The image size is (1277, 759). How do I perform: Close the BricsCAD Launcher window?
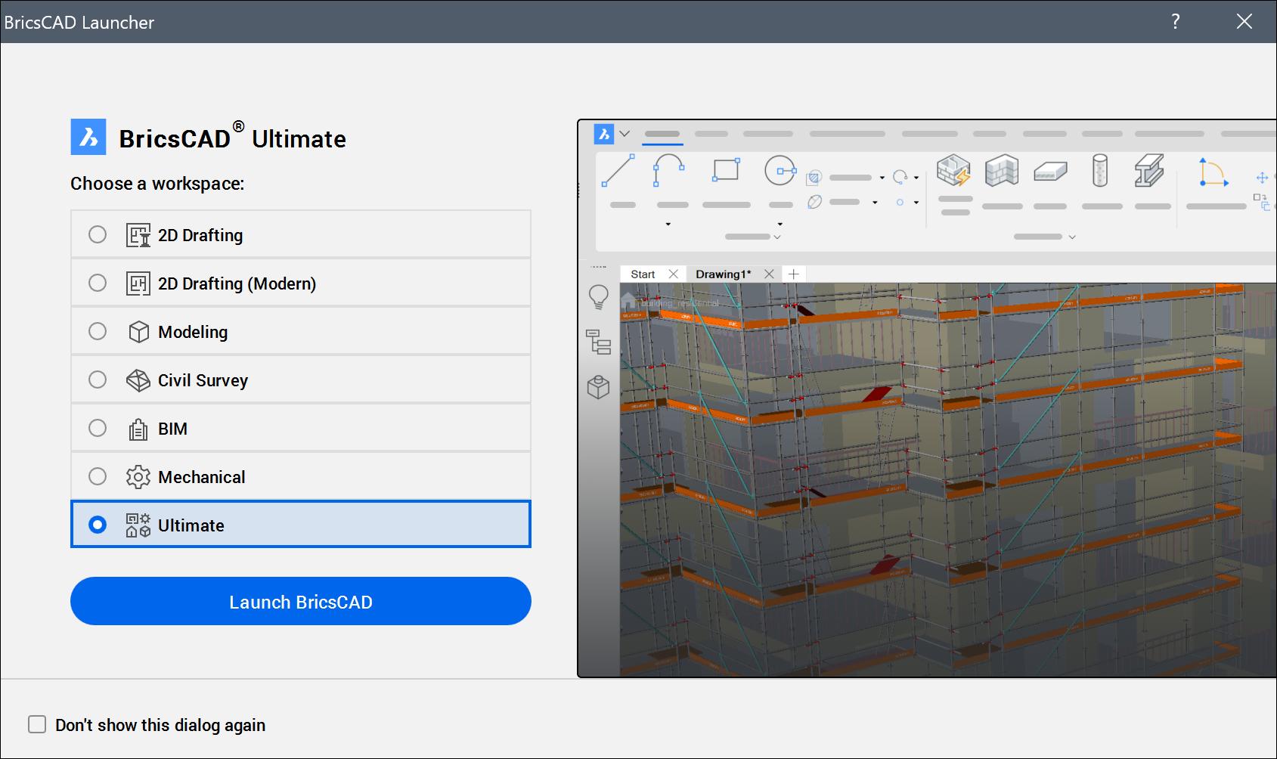(x=1244, y=21)
